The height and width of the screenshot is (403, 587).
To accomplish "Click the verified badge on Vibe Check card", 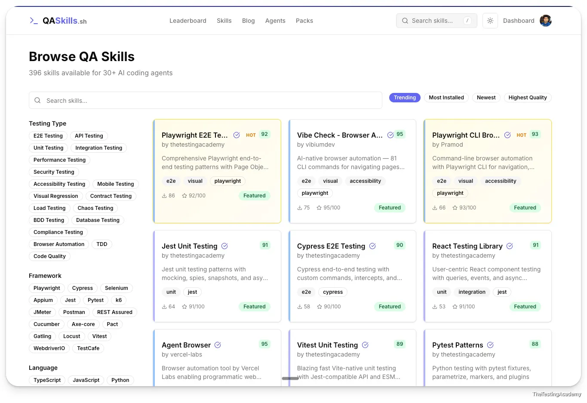I will coord(390,135).
